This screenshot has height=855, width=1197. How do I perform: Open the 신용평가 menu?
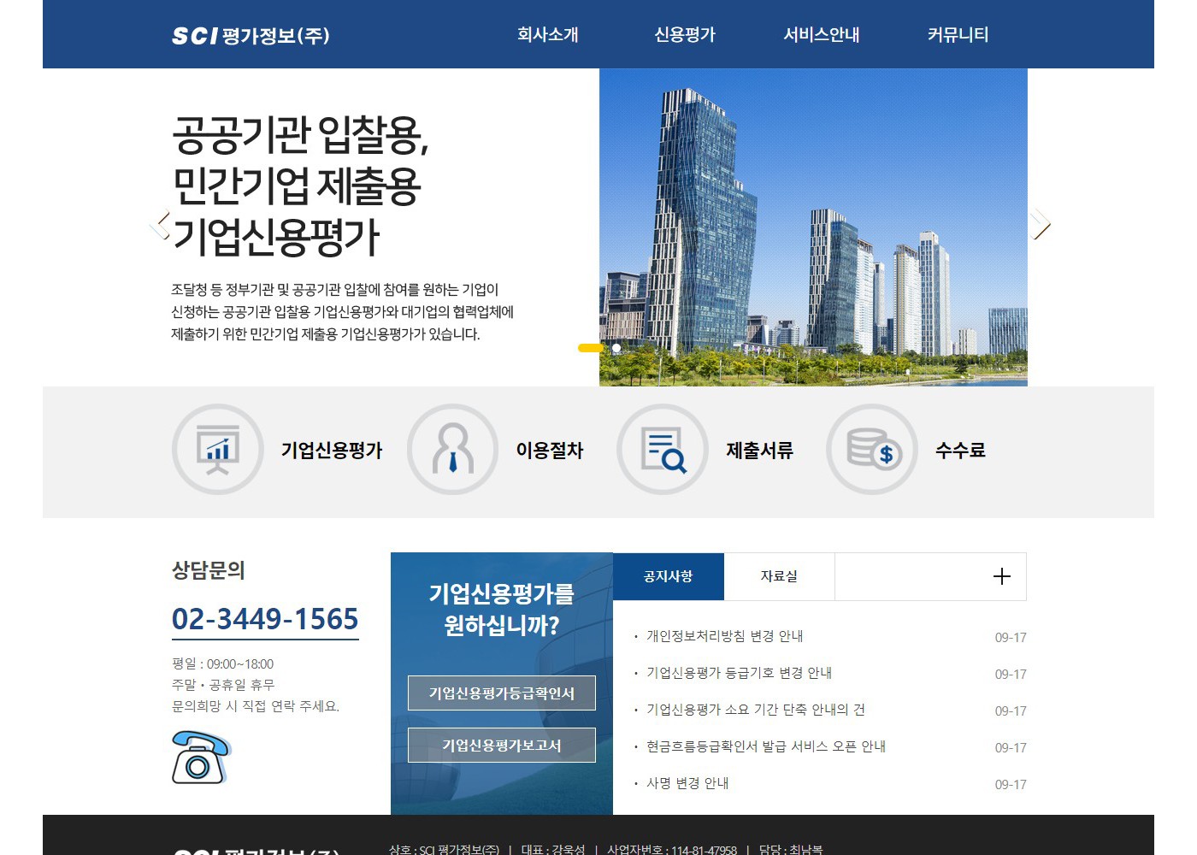[684, 35]
